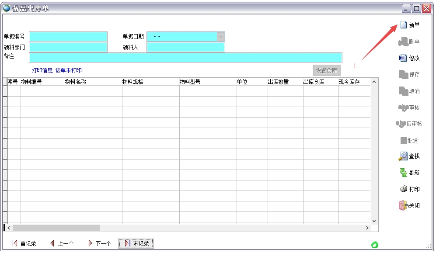Click the 备注 remarks field
Screen dimensions: 436x253
point(185,58)
